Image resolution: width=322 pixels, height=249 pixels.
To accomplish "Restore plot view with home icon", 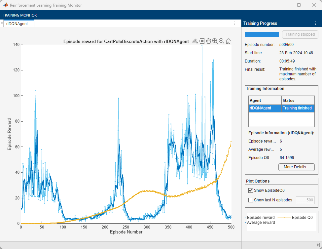I will (x=228, y=41).
